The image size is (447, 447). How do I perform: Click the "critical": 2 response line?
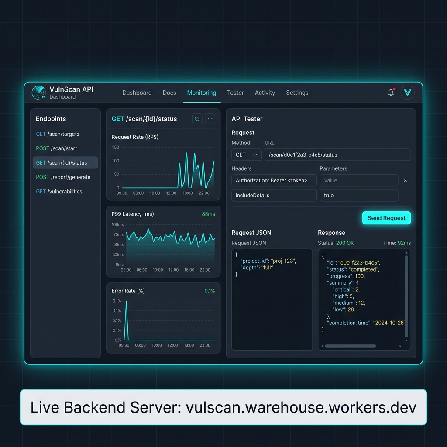pyautogui.click(x=346, y=289)
